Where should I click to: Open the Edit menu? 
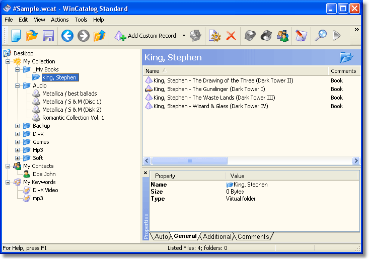coord(23,20)
